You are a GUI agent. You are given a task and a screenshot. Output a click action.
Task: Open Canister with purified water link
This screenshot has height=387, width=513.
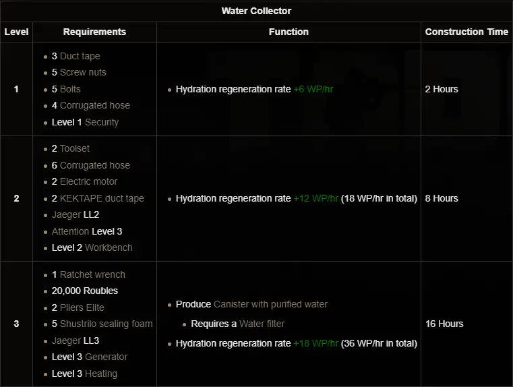[270, 304]
